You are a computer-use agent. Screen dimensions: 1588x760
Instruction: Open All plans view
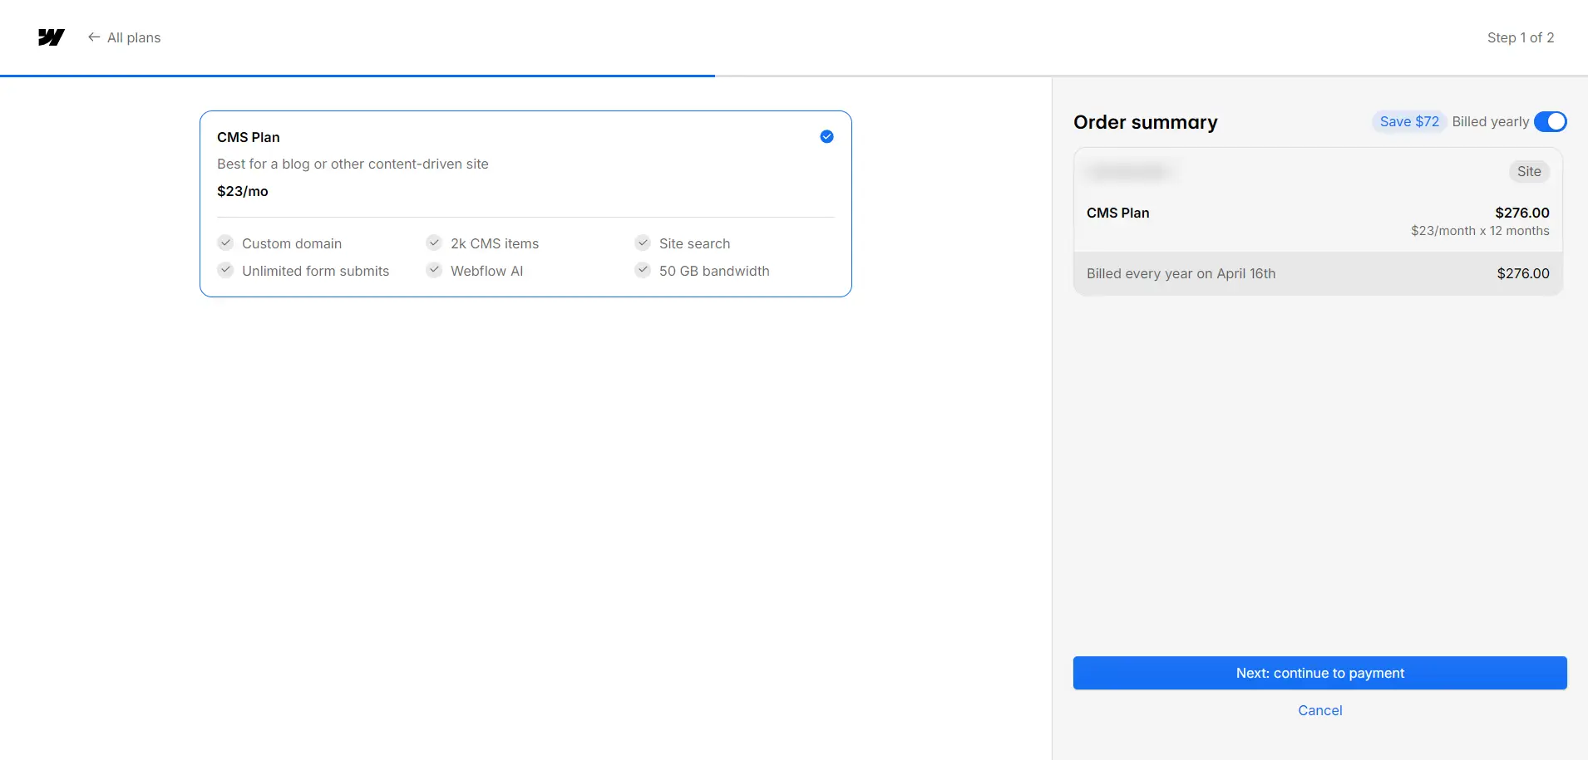[133, 37]
